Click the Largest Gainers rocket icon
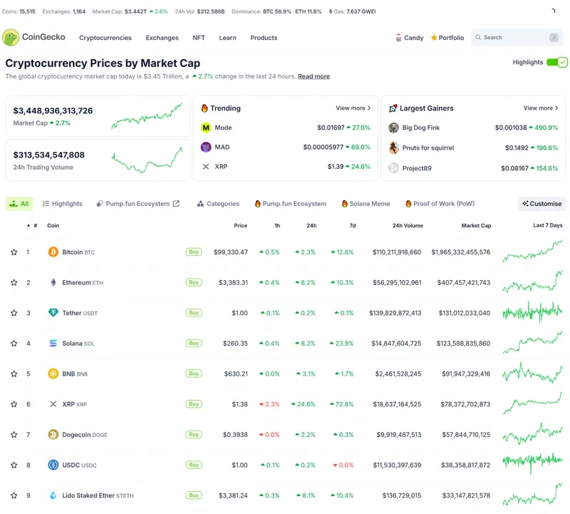 coord(393,108)
